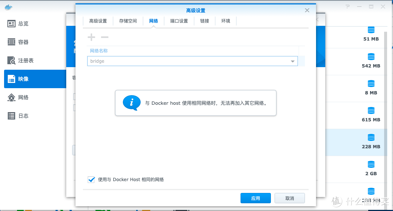Select the 8 MB size text
393x211 pixels.
[x=371, y=93]
